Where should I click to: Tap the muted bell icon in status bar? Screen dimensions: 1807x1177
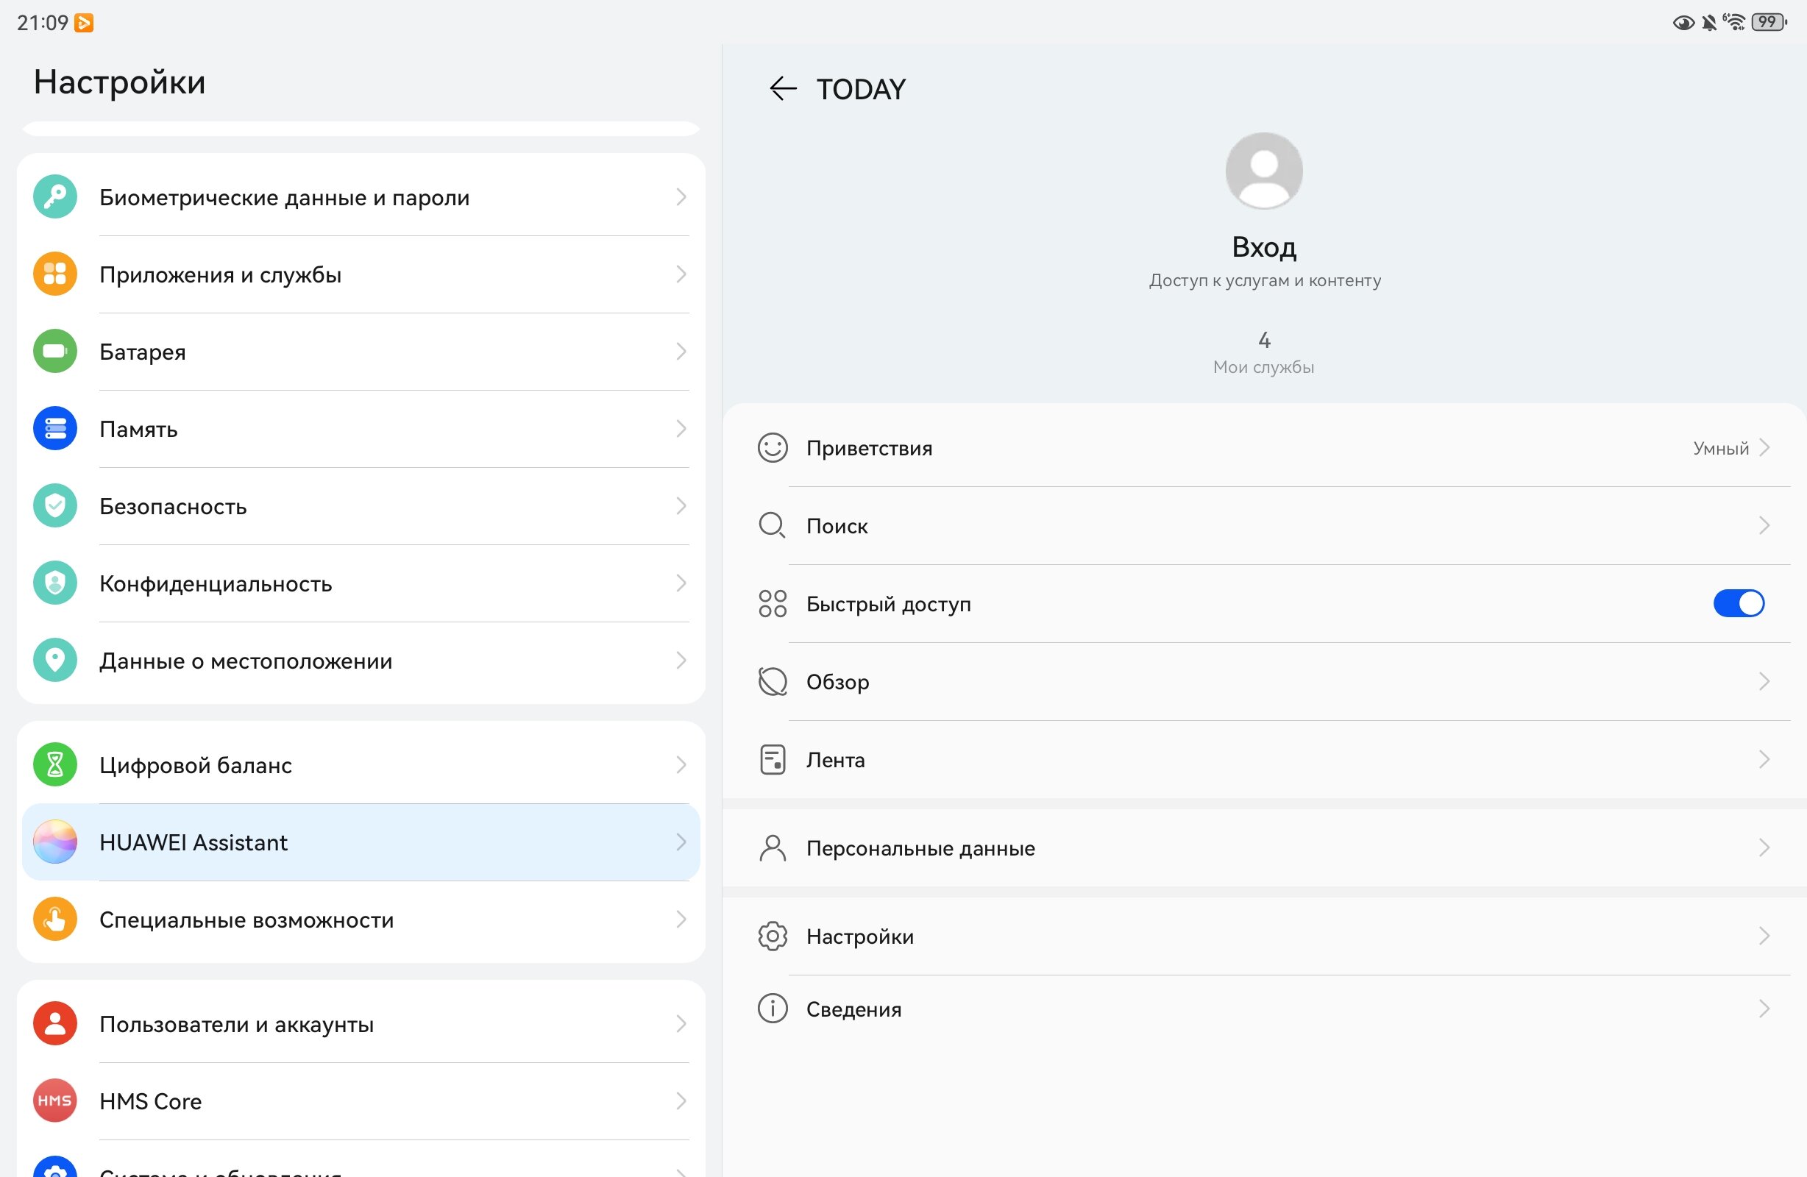tap(1709, 23)
